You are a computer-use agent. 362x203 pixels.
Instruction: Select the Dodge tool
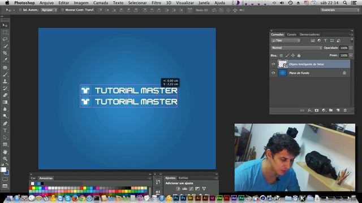[5, 116]
